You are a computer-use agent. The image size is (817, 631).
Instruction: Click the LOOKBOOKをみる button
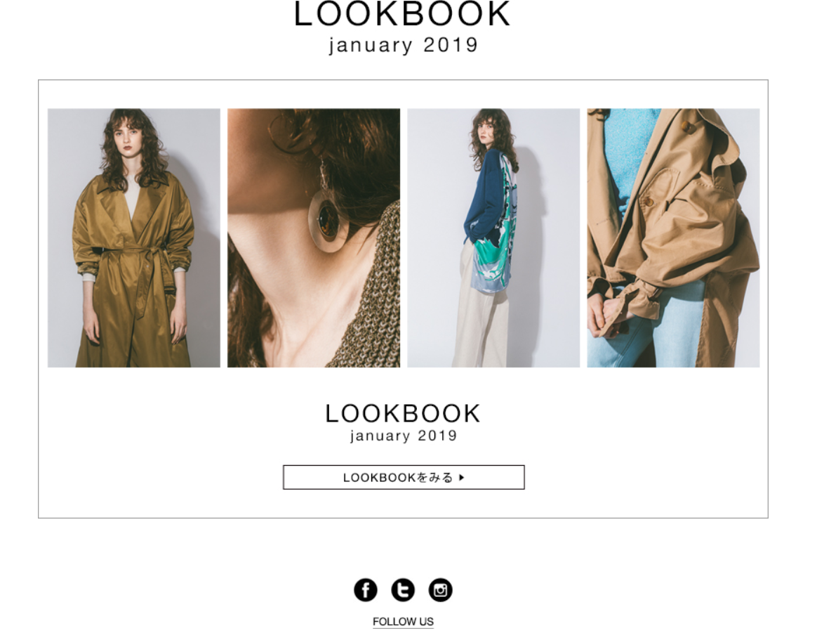pyautogui.click(x=404, y=477)
